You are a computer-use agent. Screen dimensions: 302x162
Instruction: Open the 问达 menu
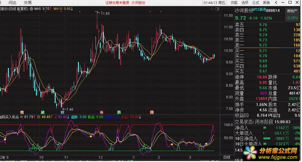12,3
